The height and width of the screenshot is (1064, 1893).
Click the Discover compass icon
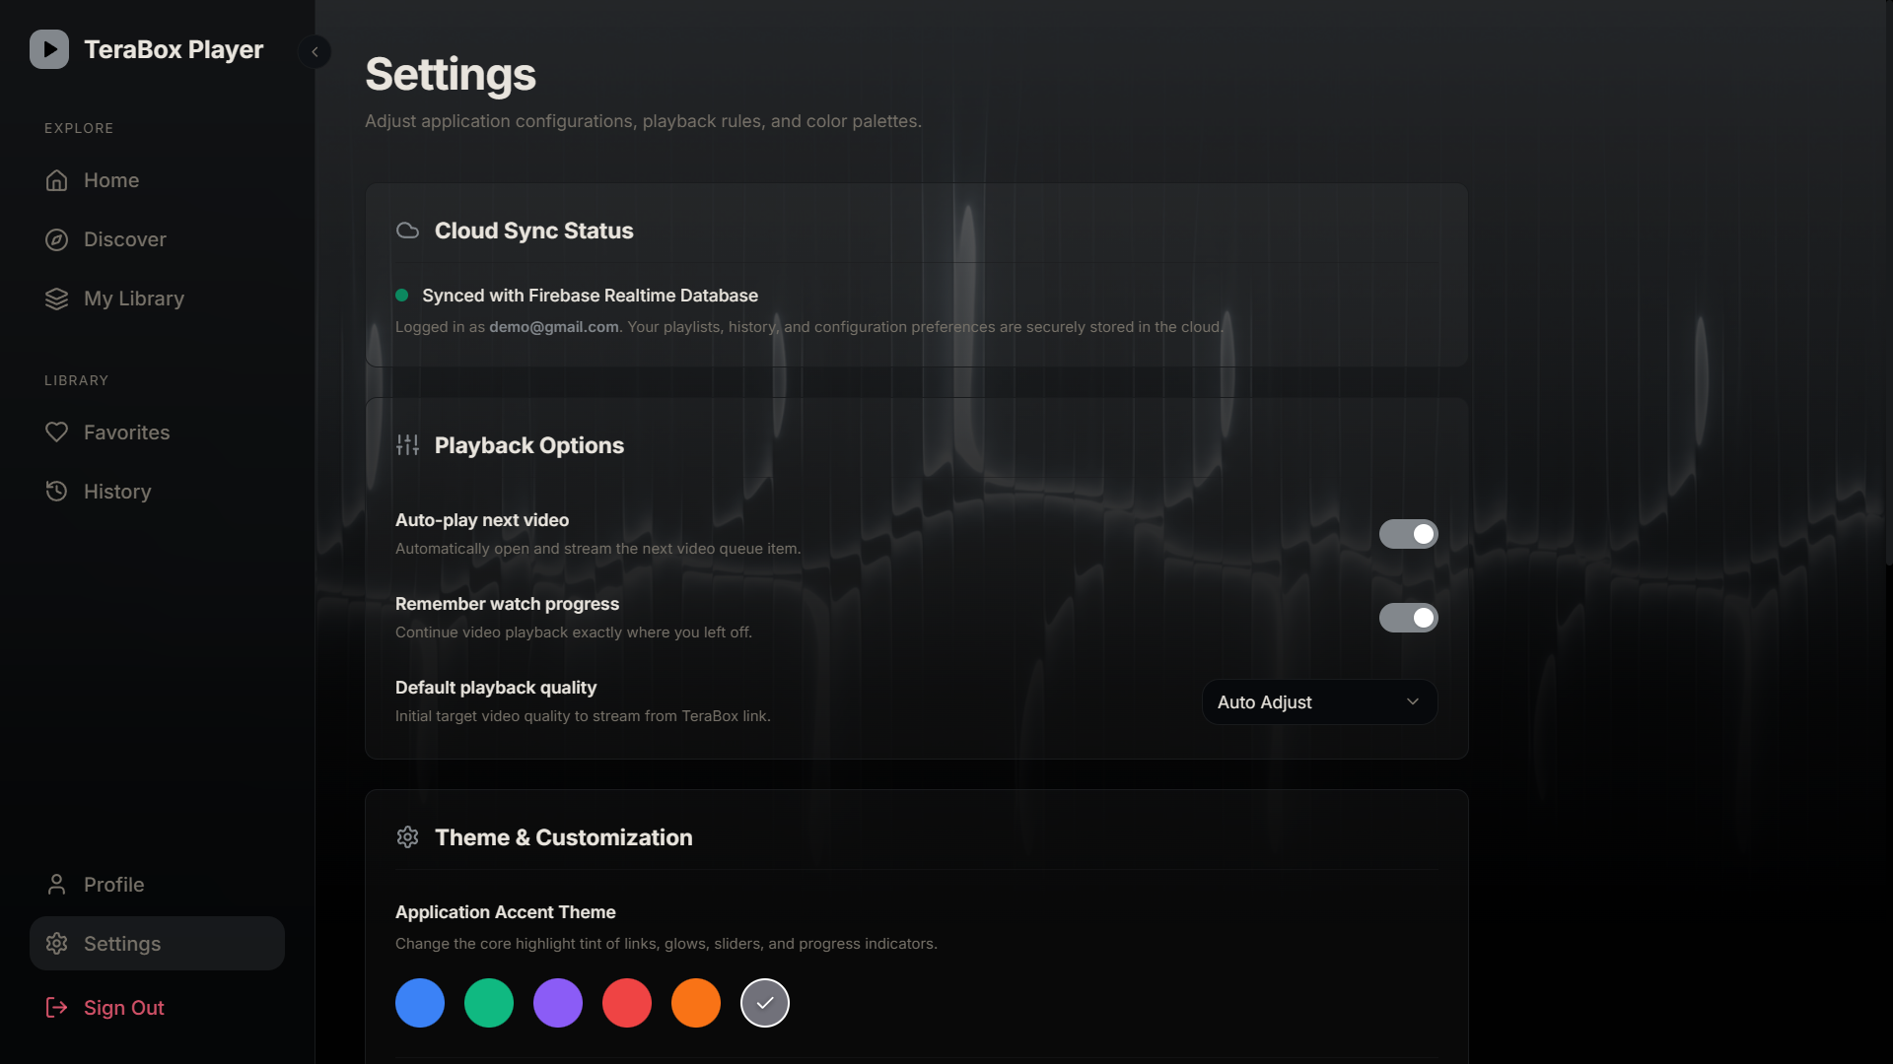coord(56,239)
